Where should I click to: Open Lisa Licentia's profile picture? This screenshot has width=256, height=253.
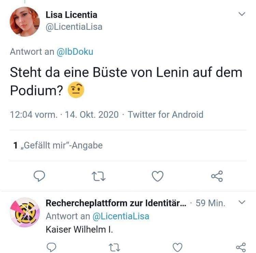[x=25, y=22]
